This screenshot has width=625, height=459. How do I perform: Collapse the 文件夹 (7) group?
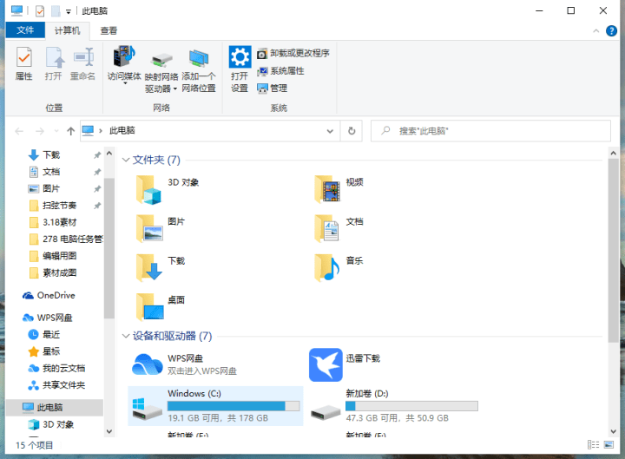coord(126,161)
